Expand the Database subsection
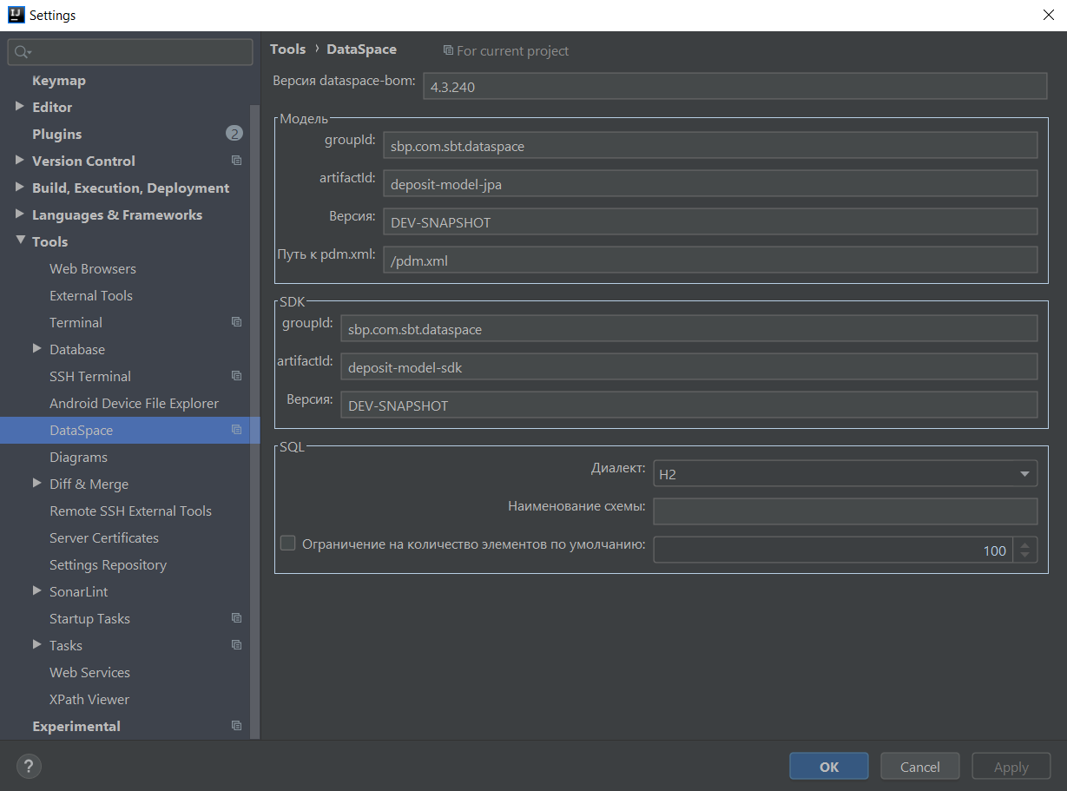1067x791 pixels. (37, 349)
